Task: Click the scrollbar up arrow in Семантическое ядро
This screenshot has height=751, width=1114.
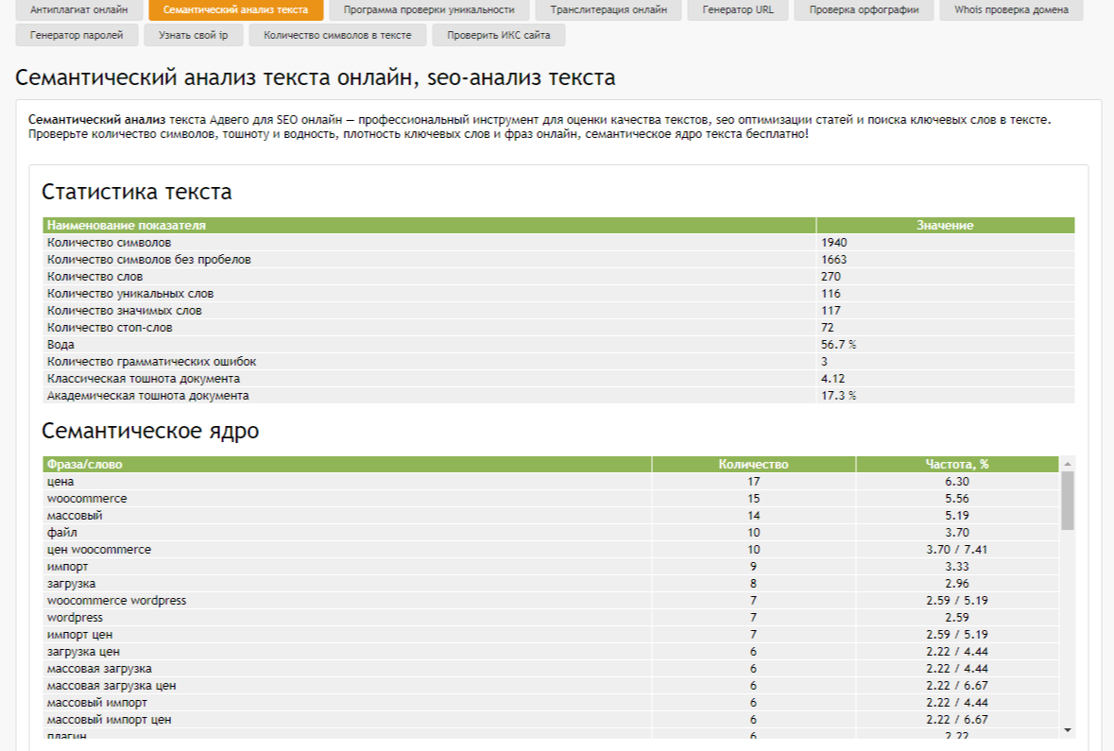Action: (1067, 464)
